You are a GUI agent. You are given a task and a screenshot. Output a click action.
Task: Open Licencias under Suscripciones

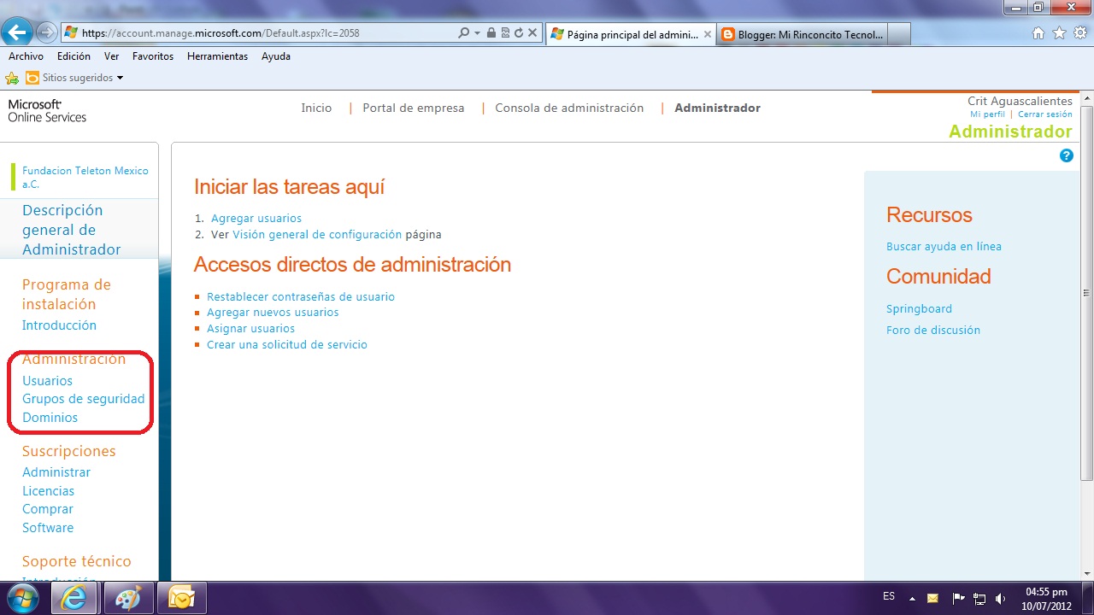[48, 491]
